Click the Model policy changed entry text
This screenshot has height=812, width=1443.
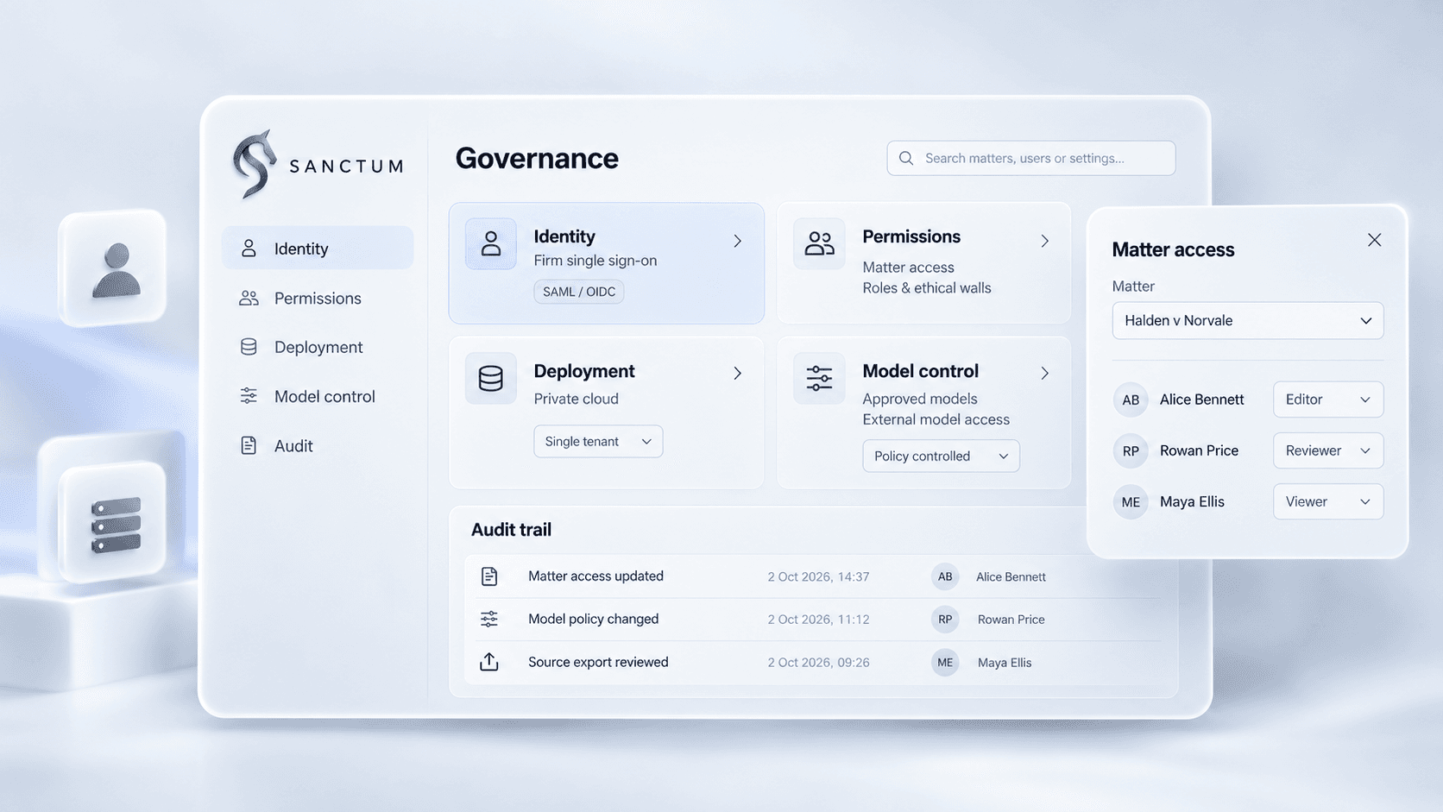593,619
